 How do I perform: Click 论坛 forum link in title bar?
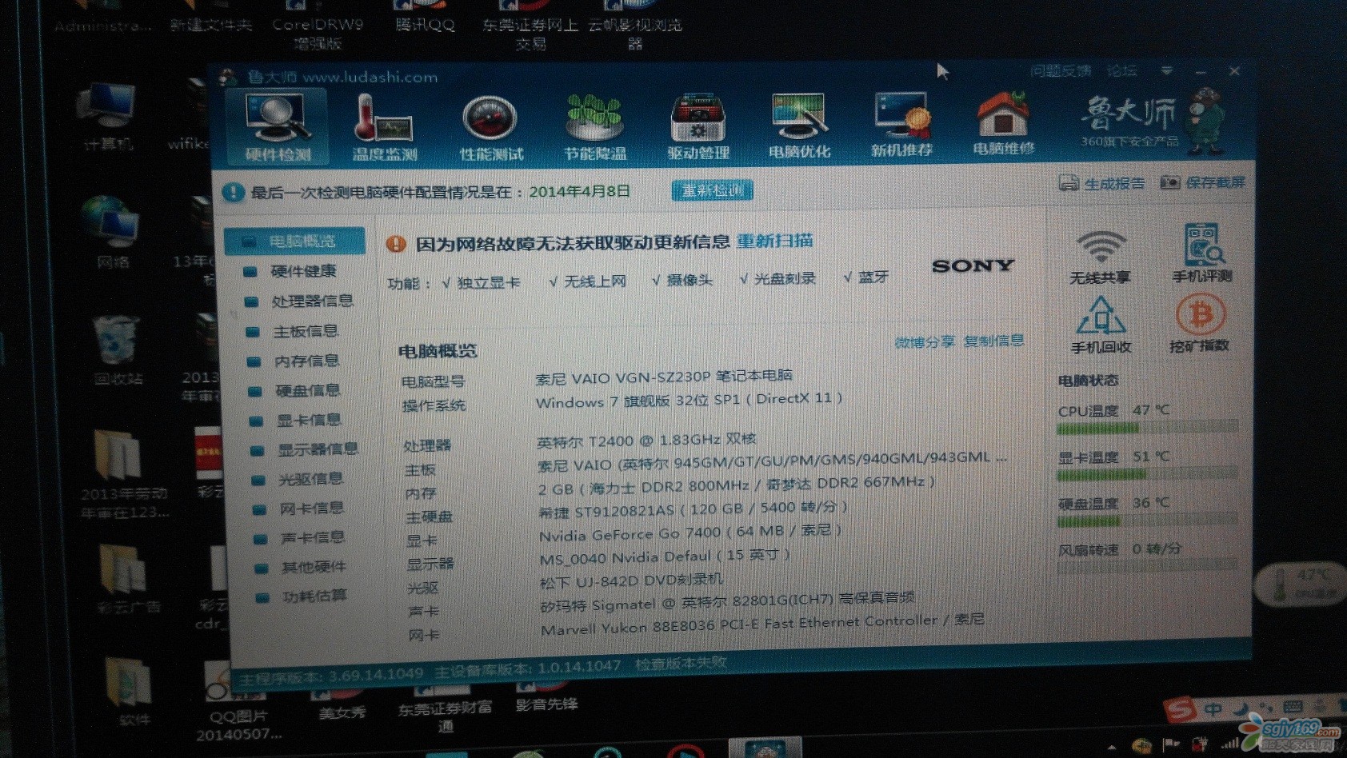[1121, 70]
